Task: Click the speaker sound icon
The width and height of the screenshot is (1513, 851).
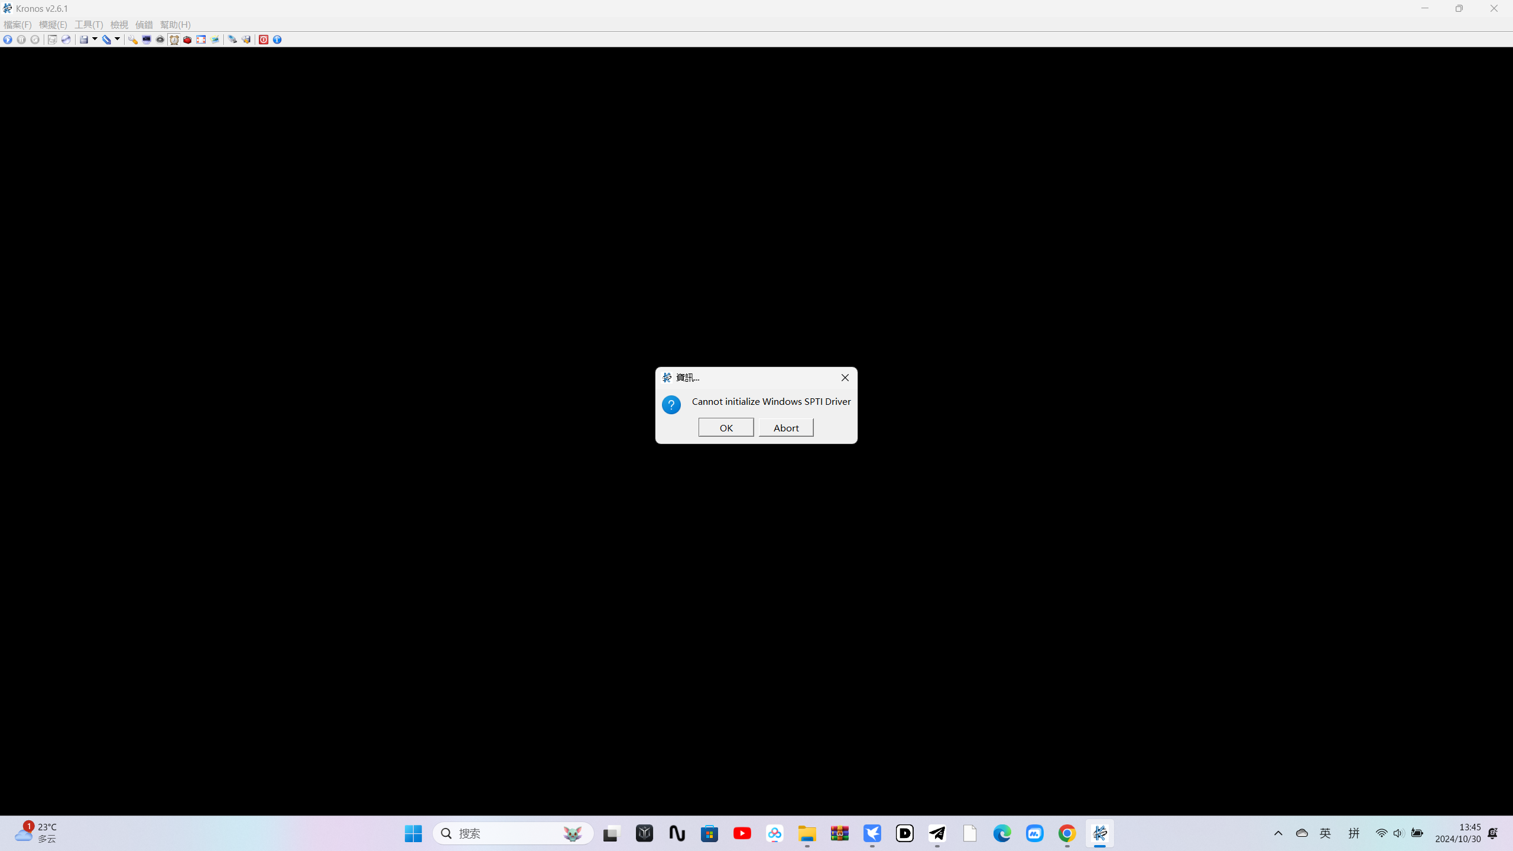Action: point(160,40)
